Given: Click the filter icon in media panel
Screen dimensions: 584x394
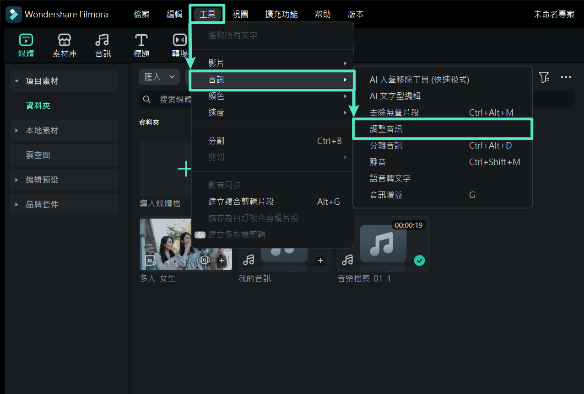Looking at the screenshot, I should tap(544, 77).
